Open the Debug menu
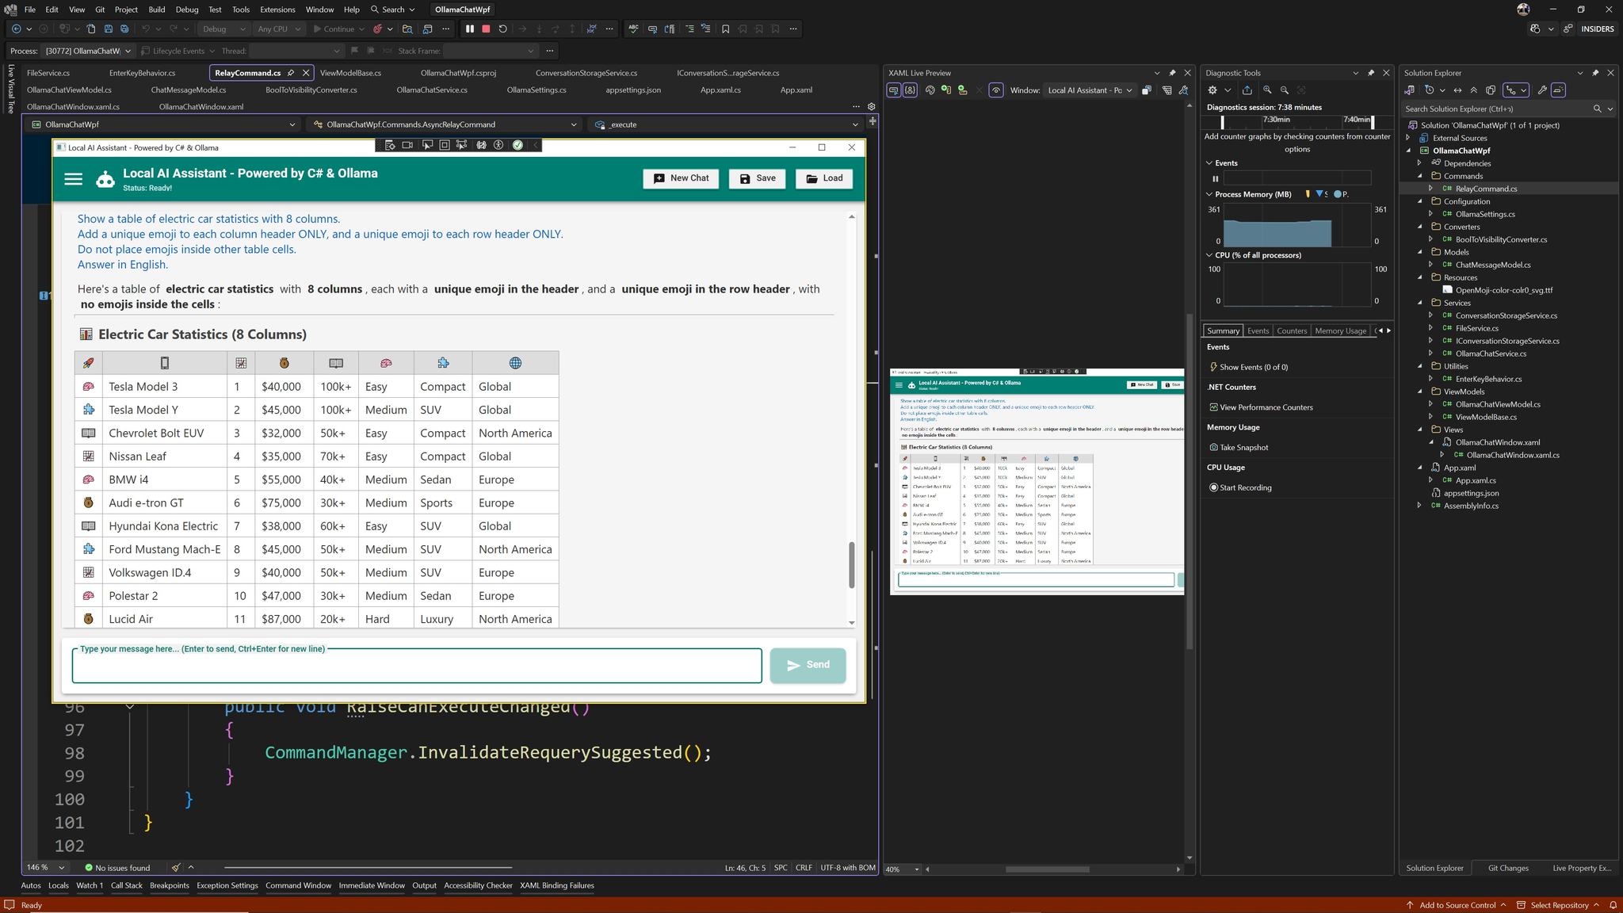Image resolution: width=1623 pixels, height=913 pixels. click(x=187, y=10)
